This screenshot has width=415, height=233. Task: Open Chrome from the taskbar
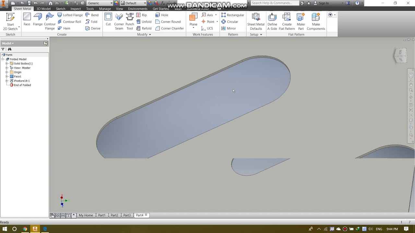(25, 229)
